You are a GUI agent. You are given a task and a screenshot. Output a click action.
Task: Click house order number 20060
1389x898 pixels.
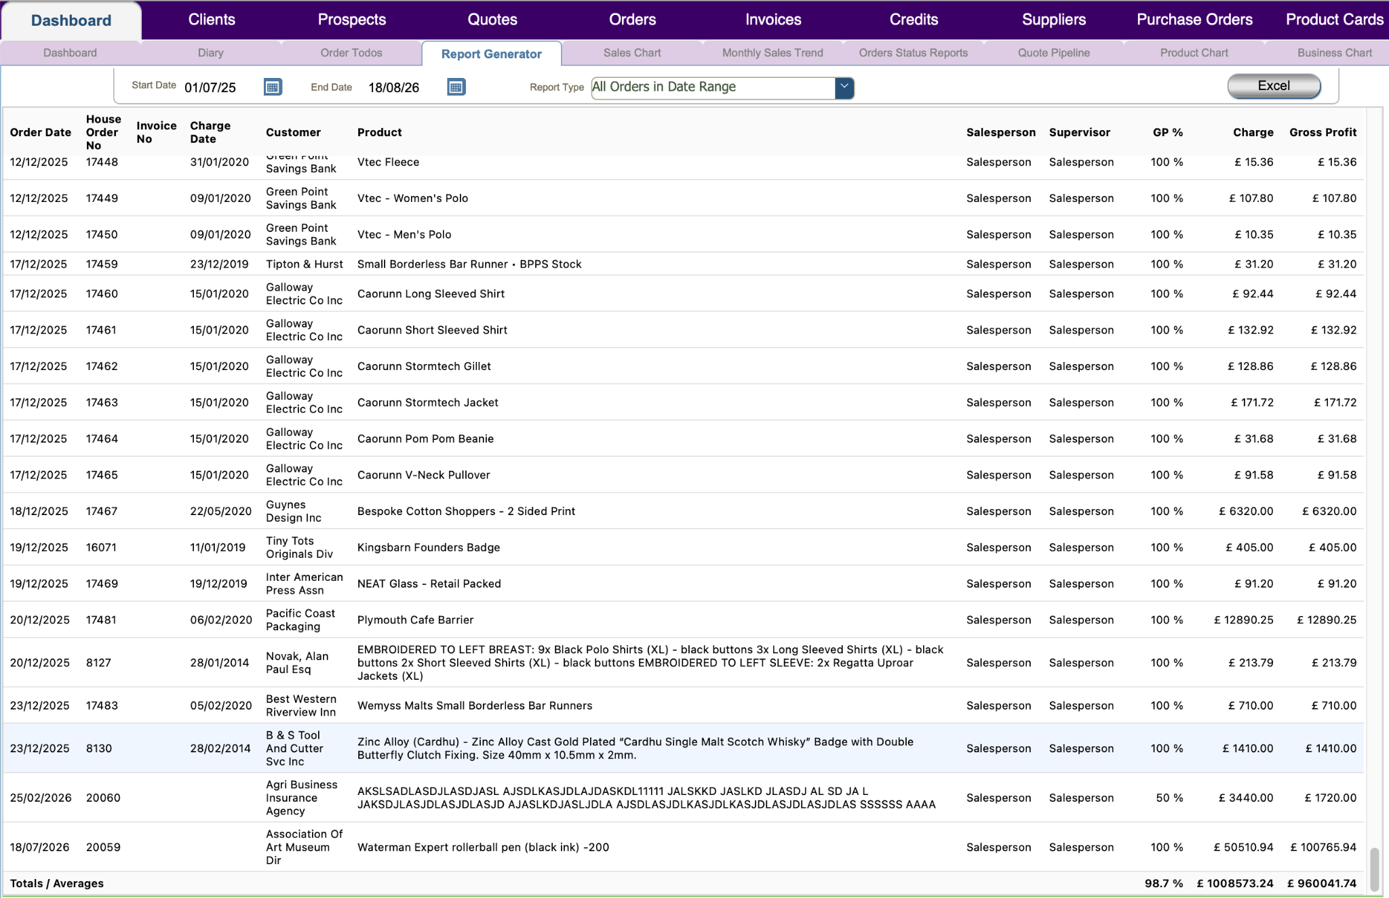[103, 798]
